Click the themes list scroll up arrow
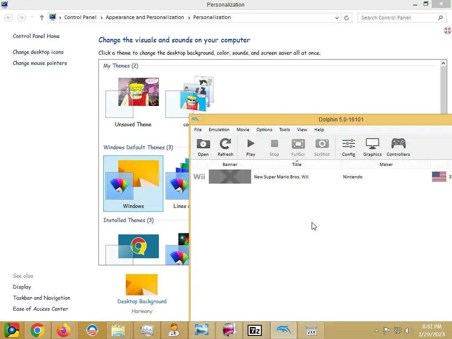 [443, 64]
